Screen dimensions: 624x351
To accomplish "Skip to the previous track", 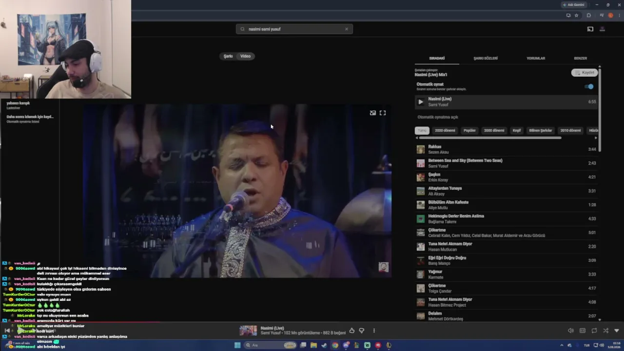I will coord(7,331).
